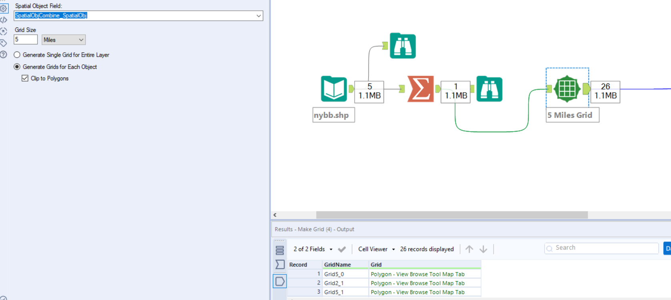Select the nybb.shp annotation label
Image resolution: width=671 pixels, height=300 pixels.
(x=334, y=115)
